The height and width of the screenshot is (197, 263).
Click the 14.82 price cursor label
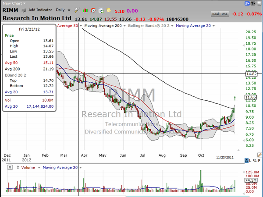coord(251,74)
